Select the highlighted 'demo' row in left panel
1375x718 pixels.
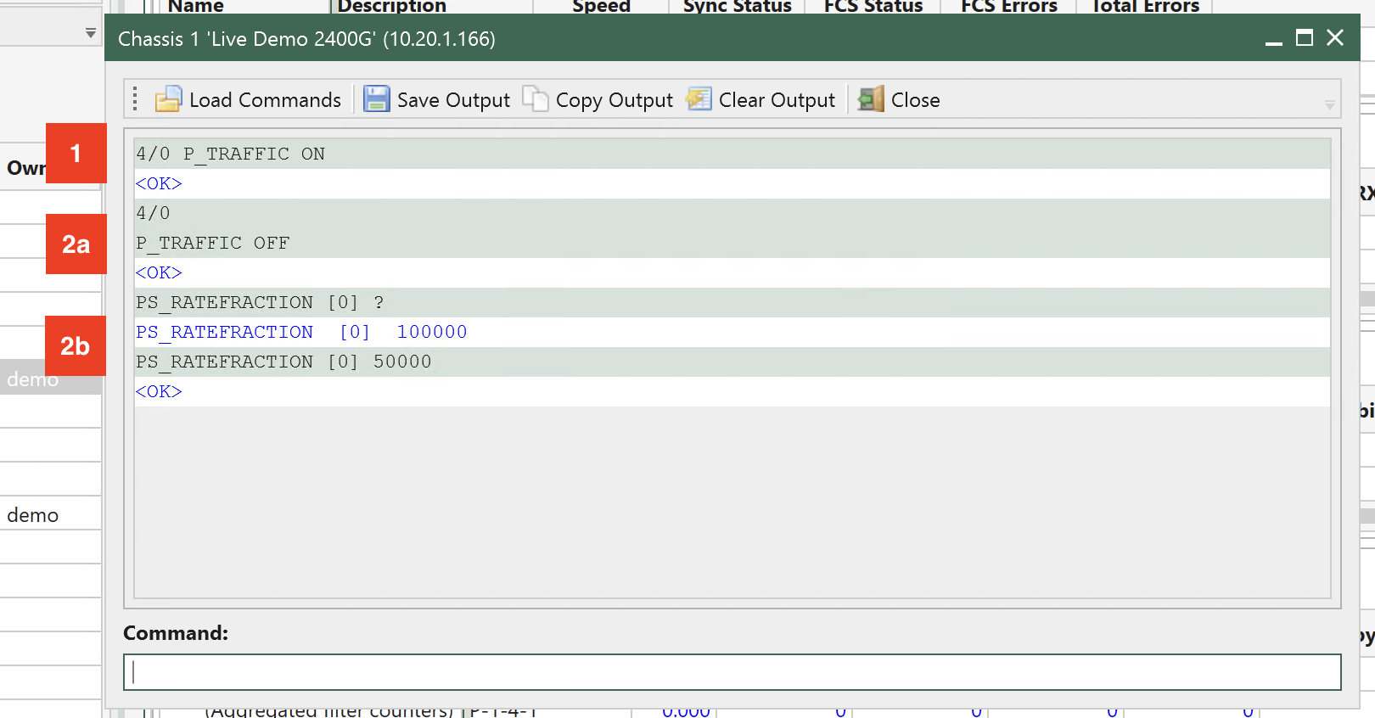point(51,379)
